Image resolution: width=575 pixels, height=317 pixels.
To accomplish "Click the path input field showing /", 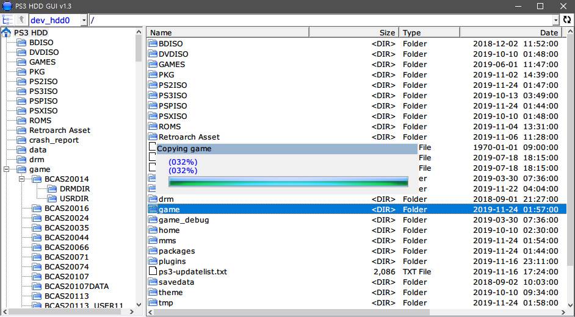I will pyautogui.click(x=320, y=20).
